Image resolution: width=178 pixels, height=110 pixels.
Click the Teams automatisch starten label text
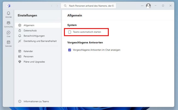pos(87,32)
